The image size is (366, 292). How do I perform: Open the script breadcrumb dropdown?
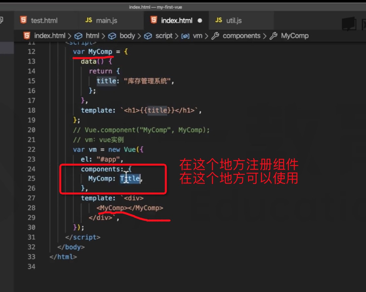[164, 36]
